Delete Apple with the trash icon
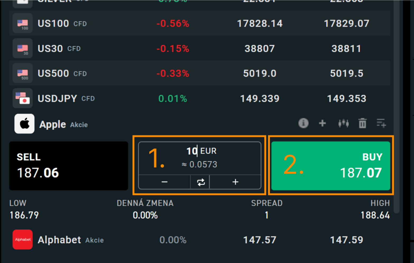Viewport: 414px width, 263px height. pyautogui.click(x=362, y=123)
